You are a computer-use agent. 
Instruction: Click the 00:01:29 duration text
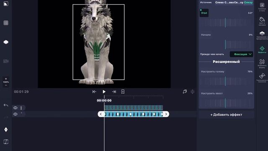tap(21, 92)
